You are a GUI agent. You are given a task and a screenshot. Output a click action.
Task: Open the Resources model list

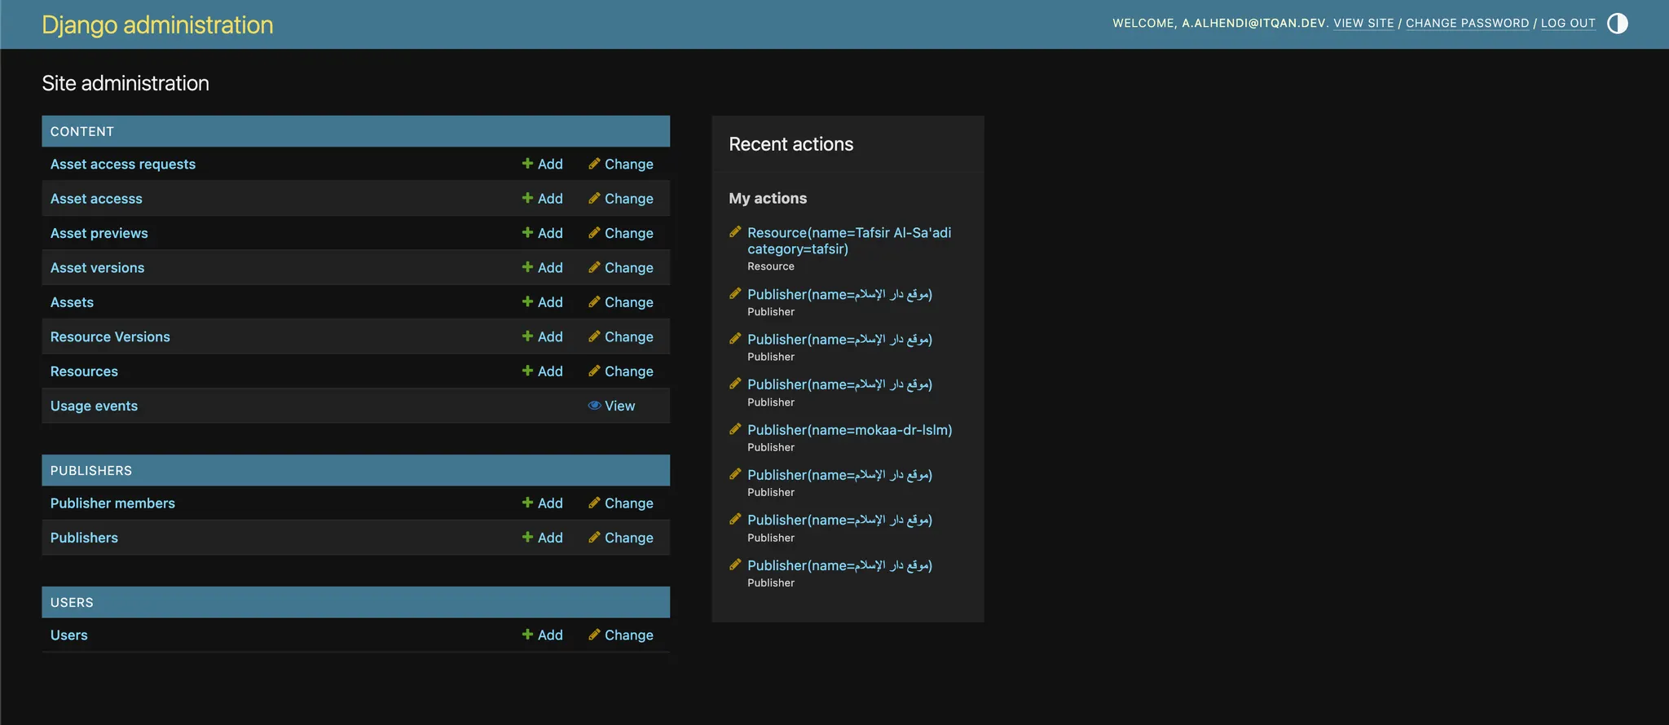[84, 371]
